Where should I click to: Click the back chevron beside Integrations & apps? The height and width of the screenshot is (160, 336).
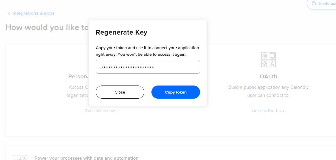point(9,13)
